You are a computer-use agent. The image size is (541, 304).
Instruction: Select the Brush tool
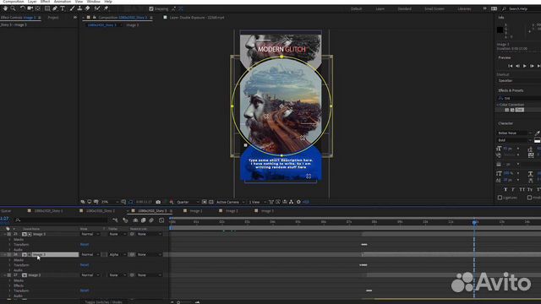(72, 8)
